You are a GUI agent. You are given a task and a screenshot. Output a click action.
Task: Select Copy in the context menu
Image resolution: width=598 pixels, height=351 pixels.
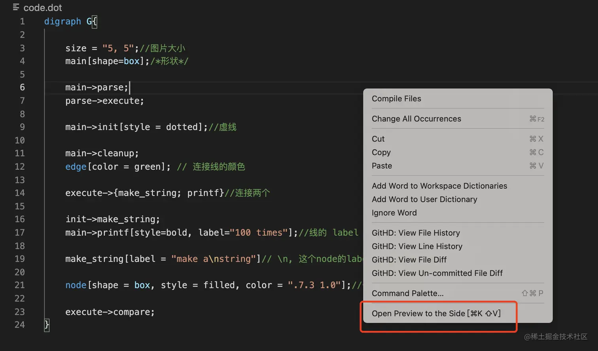pyautogui.click(x=381, y=152)
